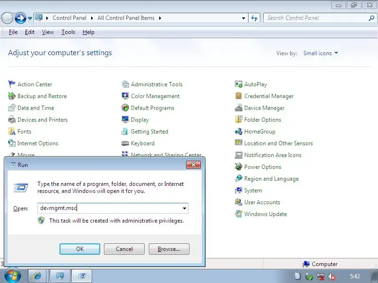Click the Credential Manager safe icon
The height and width of the screenshot is (283, 378).
(239, 96)
